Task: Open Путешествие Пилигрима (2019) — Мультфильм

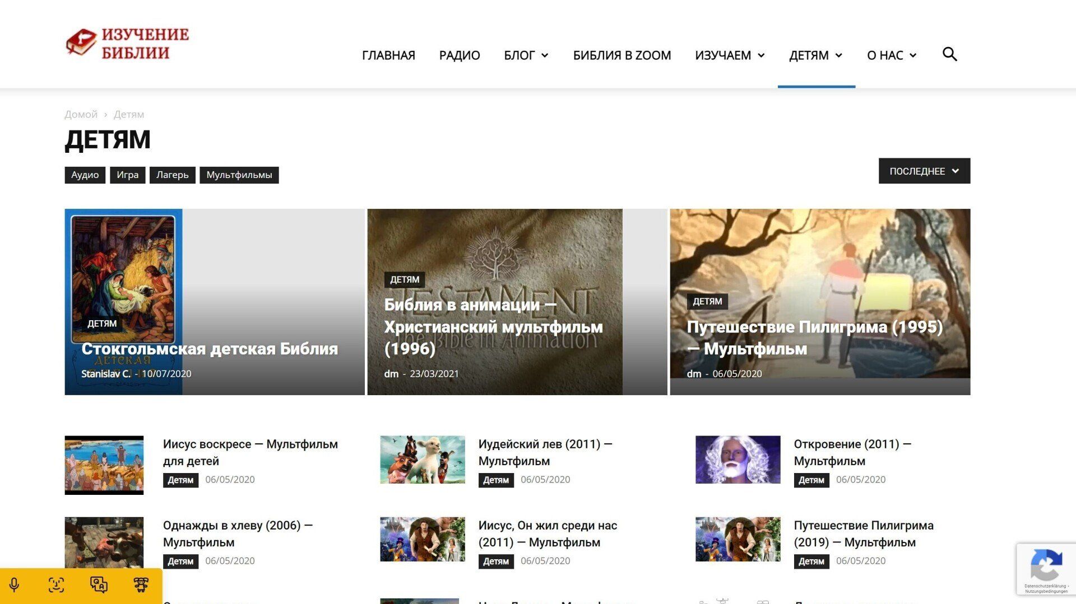Action: 864,533
